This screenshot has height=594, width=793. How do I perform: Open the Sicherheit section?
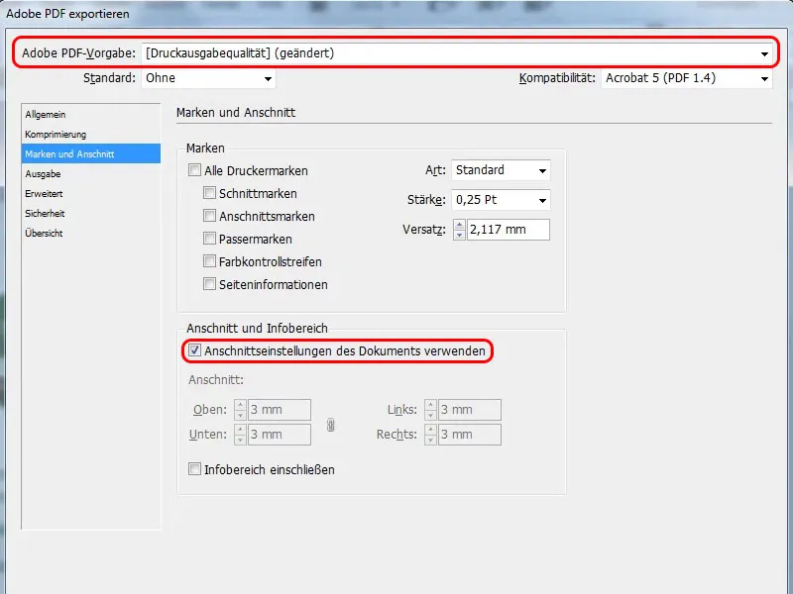tap(91, 213)
